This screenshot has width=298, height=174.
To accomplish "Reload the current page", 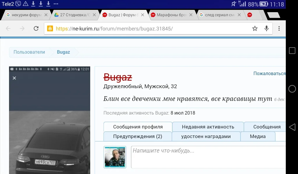I will pyautogui.click(x=36, y=28).
